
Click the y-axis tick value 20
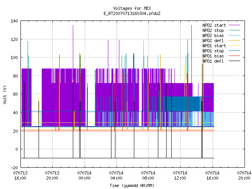tap(15, 131)
